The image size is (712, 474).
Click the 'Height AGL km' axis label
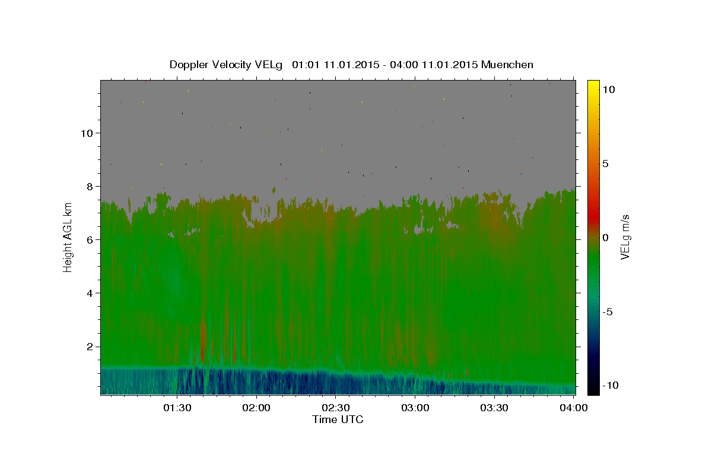pos(68,238)
